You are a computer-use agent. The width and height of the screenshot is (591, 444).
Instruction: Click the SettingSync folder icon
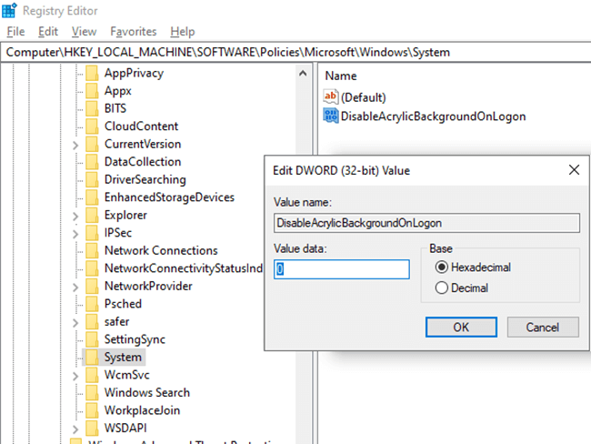[x=92, y=339]
